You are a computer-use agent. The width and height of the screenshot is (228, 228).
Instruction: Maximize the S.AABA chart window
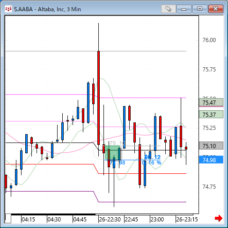pos(199,9)
